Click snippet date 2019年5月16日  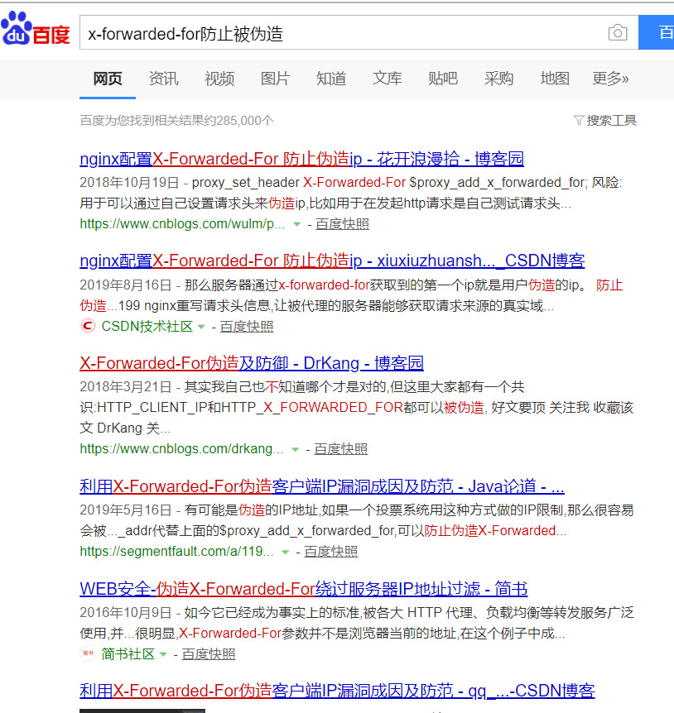pyautogui.click(x=126, y=510)
